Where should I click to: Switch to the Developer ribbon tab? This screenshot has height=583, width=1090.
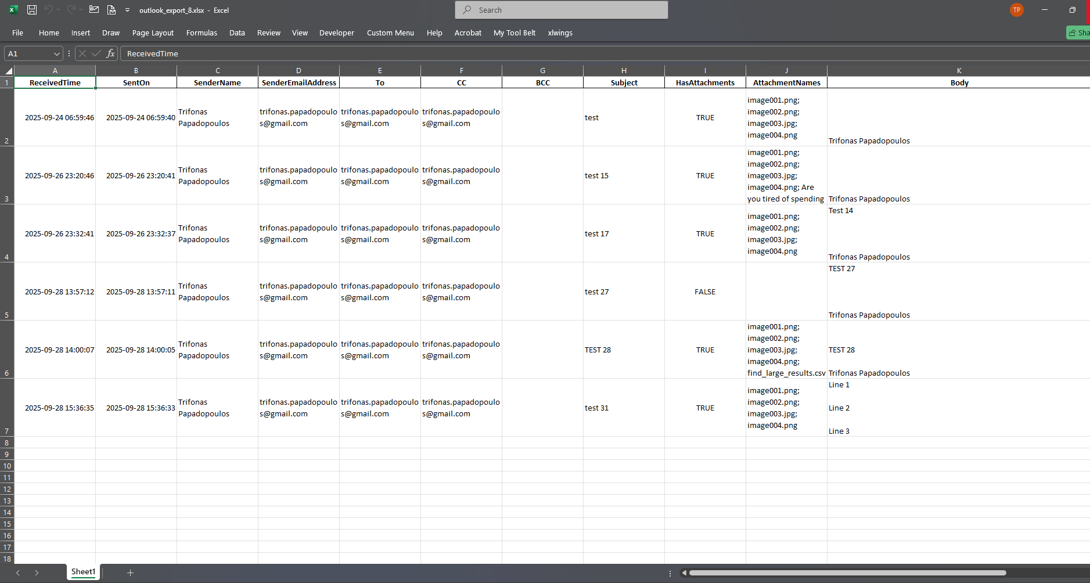pos(336,33)
